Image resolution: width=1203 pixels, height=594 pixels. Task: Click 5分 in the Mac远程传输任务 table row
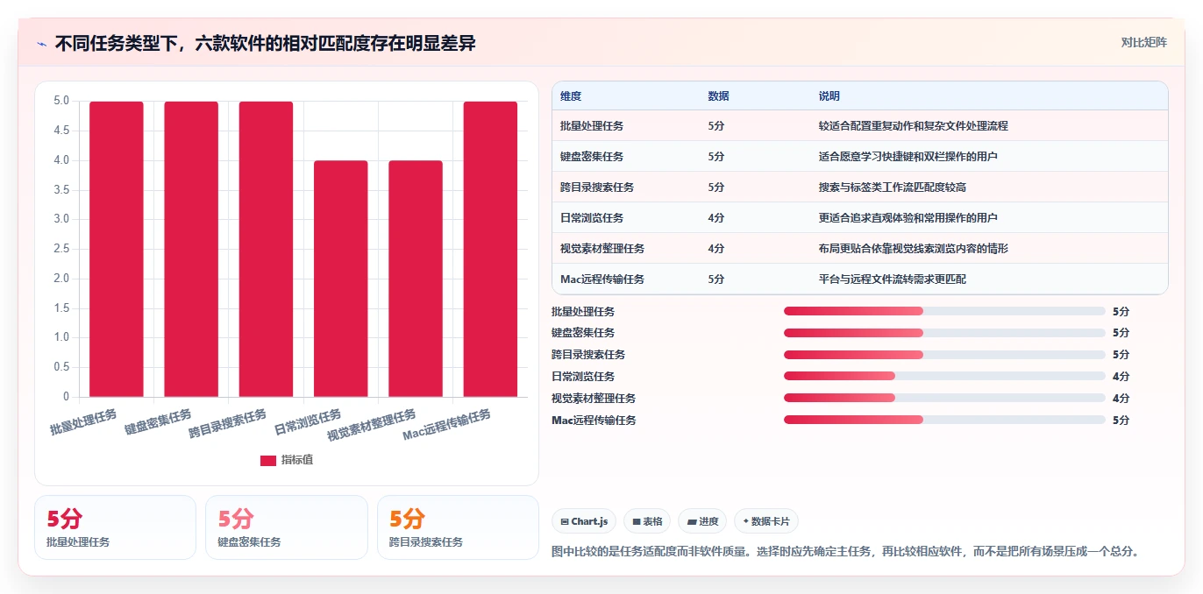[x=716, y=279]
